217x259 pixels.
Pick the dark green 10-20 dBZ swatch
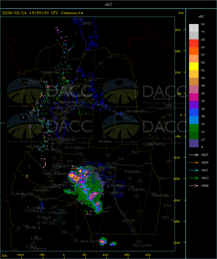click(x=194, y=136)
